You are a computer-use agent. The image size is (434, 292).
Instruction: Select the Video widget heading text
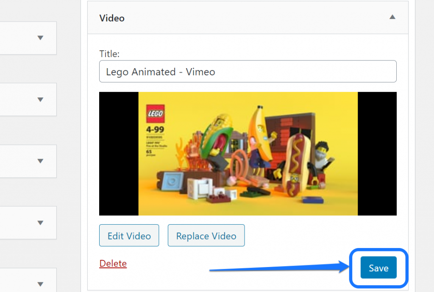(112, 18)
